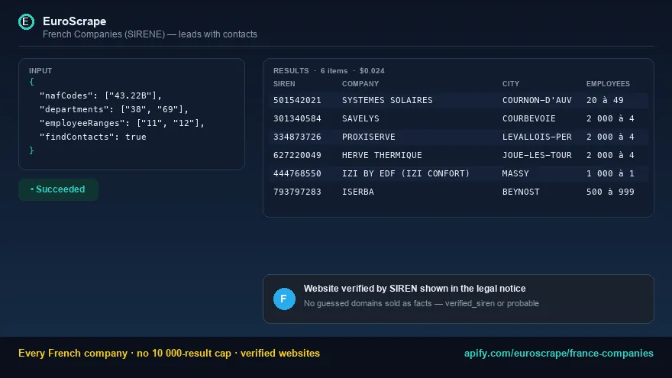The image size is (672, 378).
Task: Open the apify.com/euroscrape/france-companies link
Action: (x=558, y=353)
